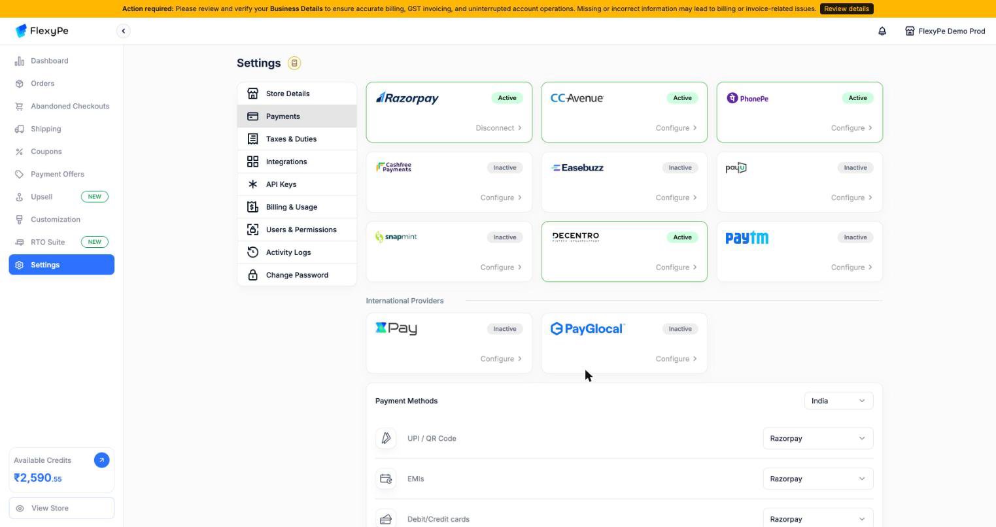Click the Integrations grid icon
Viewport: 996px width, 527px height.
pos(253,161)
